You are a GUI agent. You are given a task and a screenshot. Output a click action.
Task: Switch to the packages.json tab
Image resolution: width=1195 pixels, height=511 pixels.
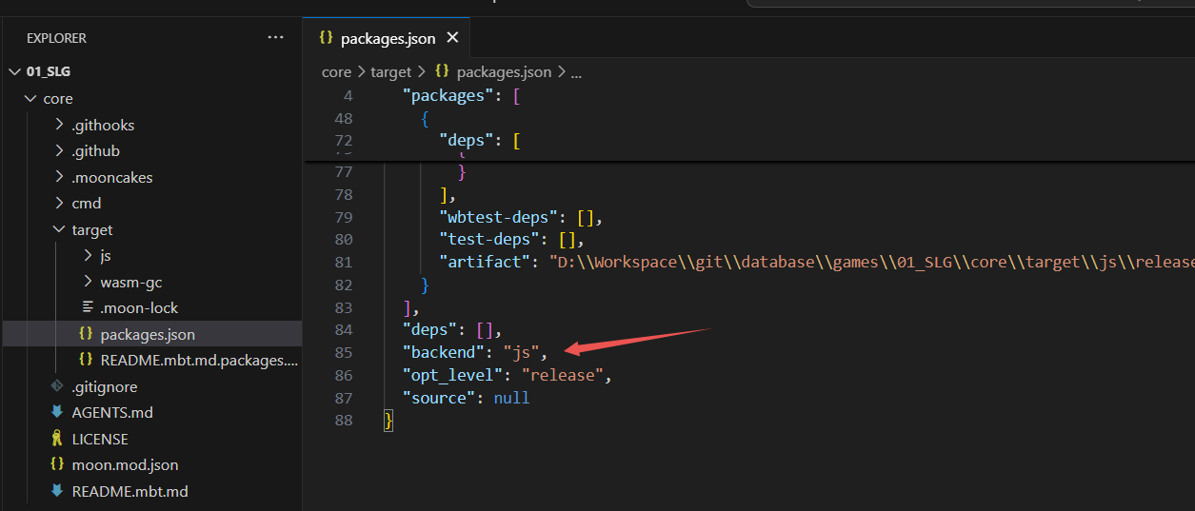pos(388,39)
